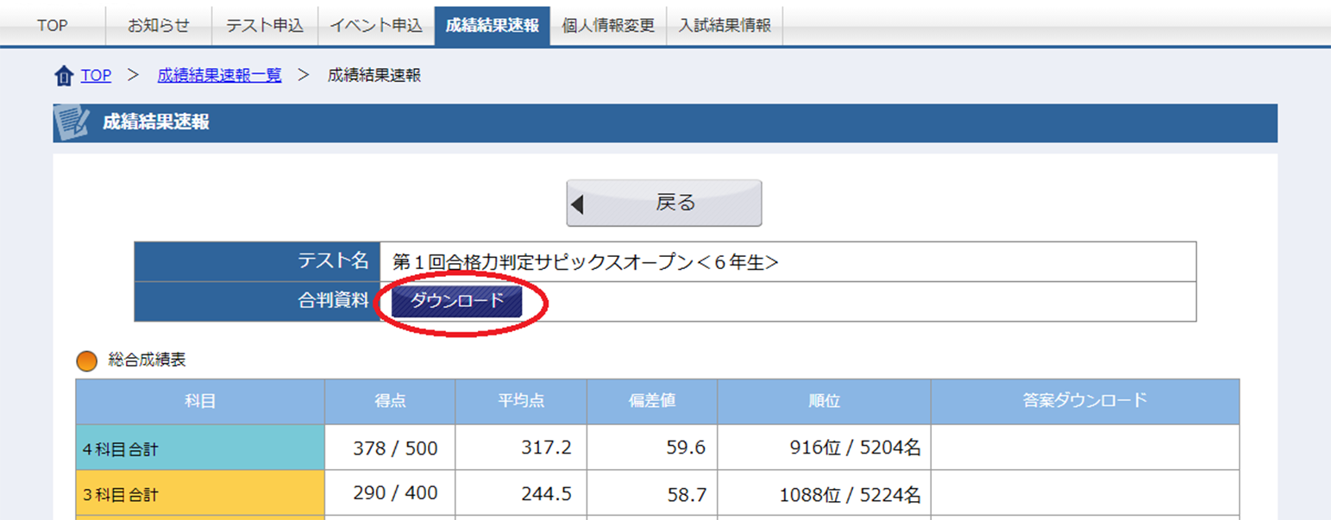Click deviation value 59.6
This screenshot has height=520, width=1331.
686,448
